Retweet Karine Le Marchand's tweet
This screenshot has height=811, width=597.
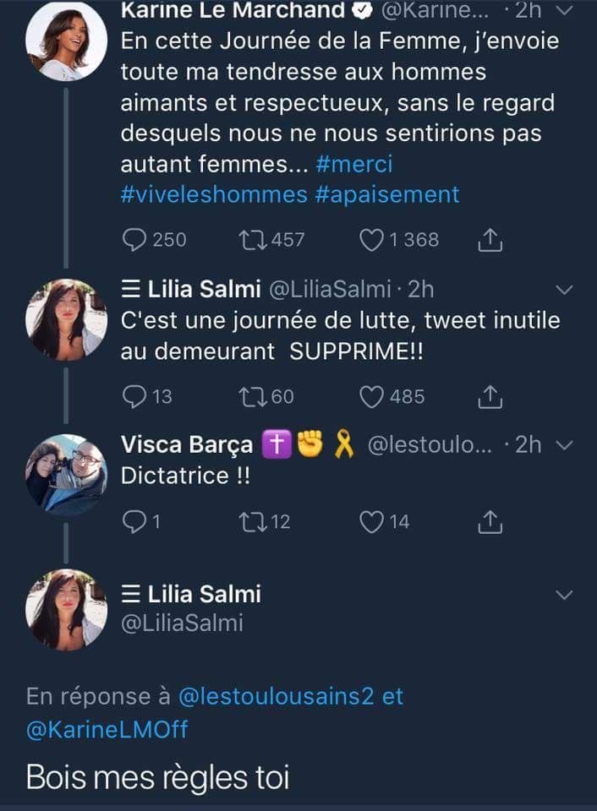[x=252, y=240]
